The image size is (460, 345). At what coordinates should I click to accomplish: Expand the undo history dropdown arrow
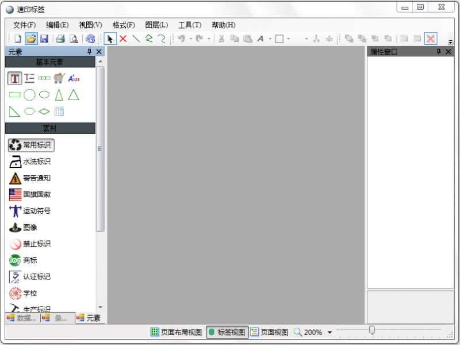tap(191, 39)
